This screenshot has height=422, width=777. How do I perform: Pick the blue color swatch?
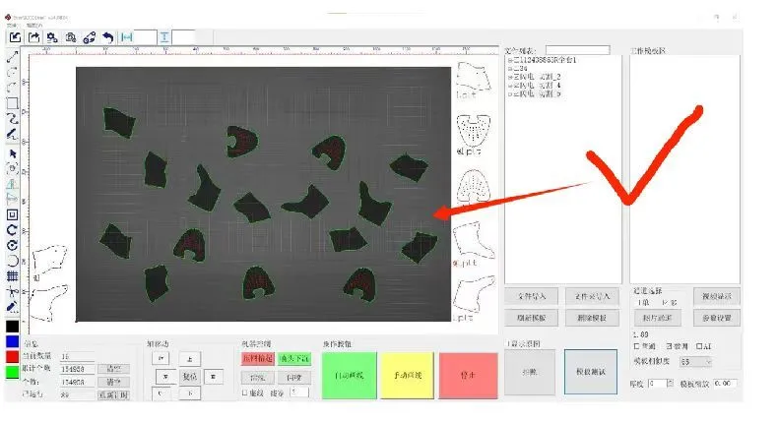point(13,341)
